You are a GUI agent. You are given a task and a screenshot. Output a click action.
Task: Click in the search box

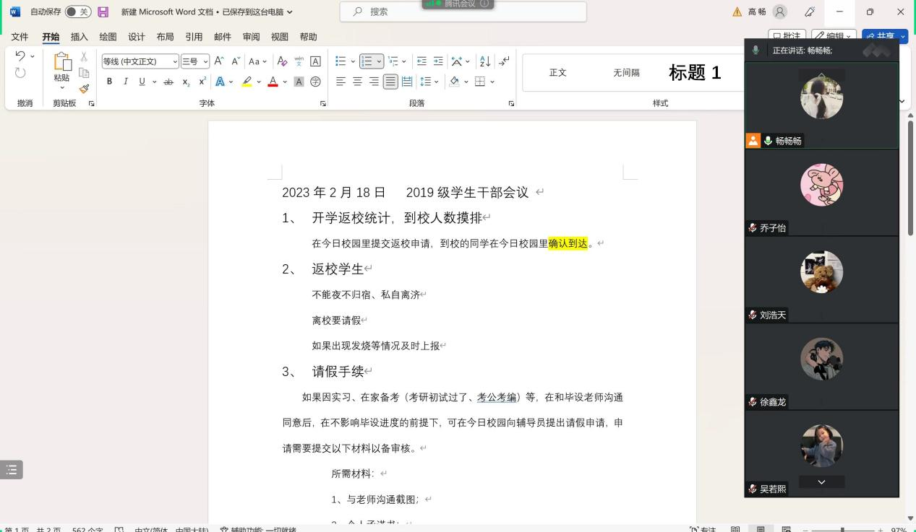(x=463, y=12)
